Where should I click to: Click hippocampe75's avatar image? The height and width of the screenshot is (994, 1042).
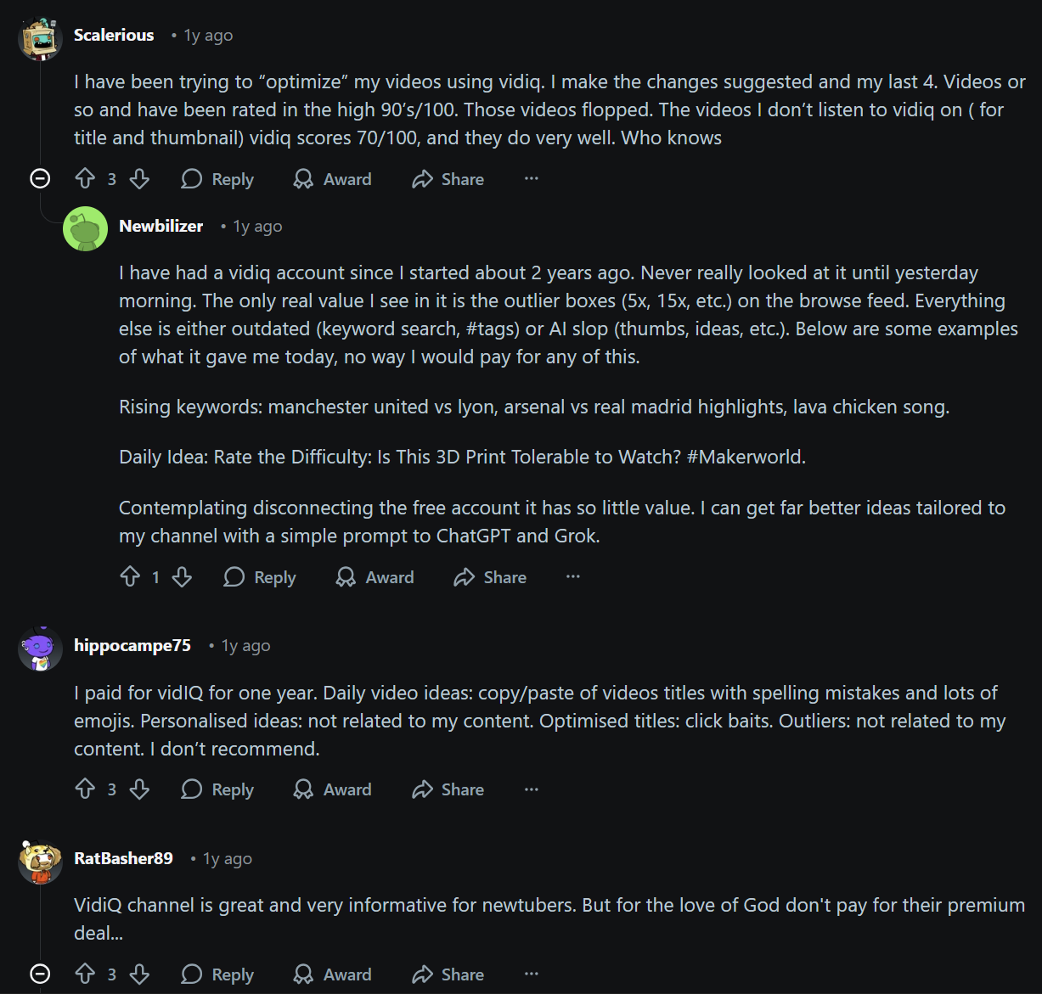click(40, 649)
